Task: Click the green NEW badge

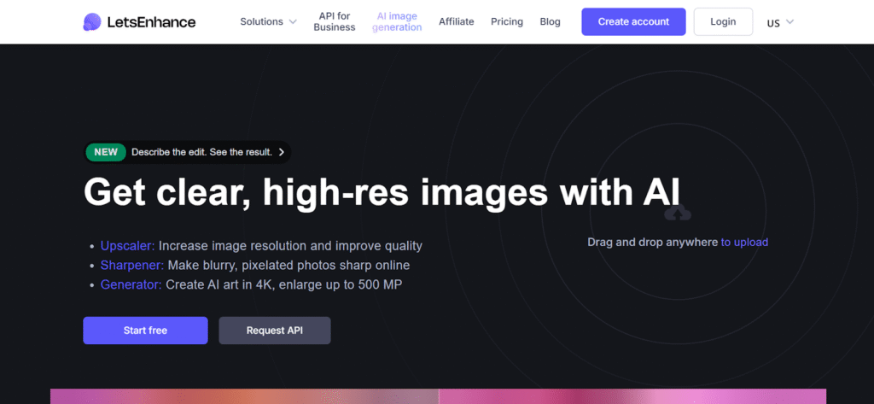Action: (106, 152)
